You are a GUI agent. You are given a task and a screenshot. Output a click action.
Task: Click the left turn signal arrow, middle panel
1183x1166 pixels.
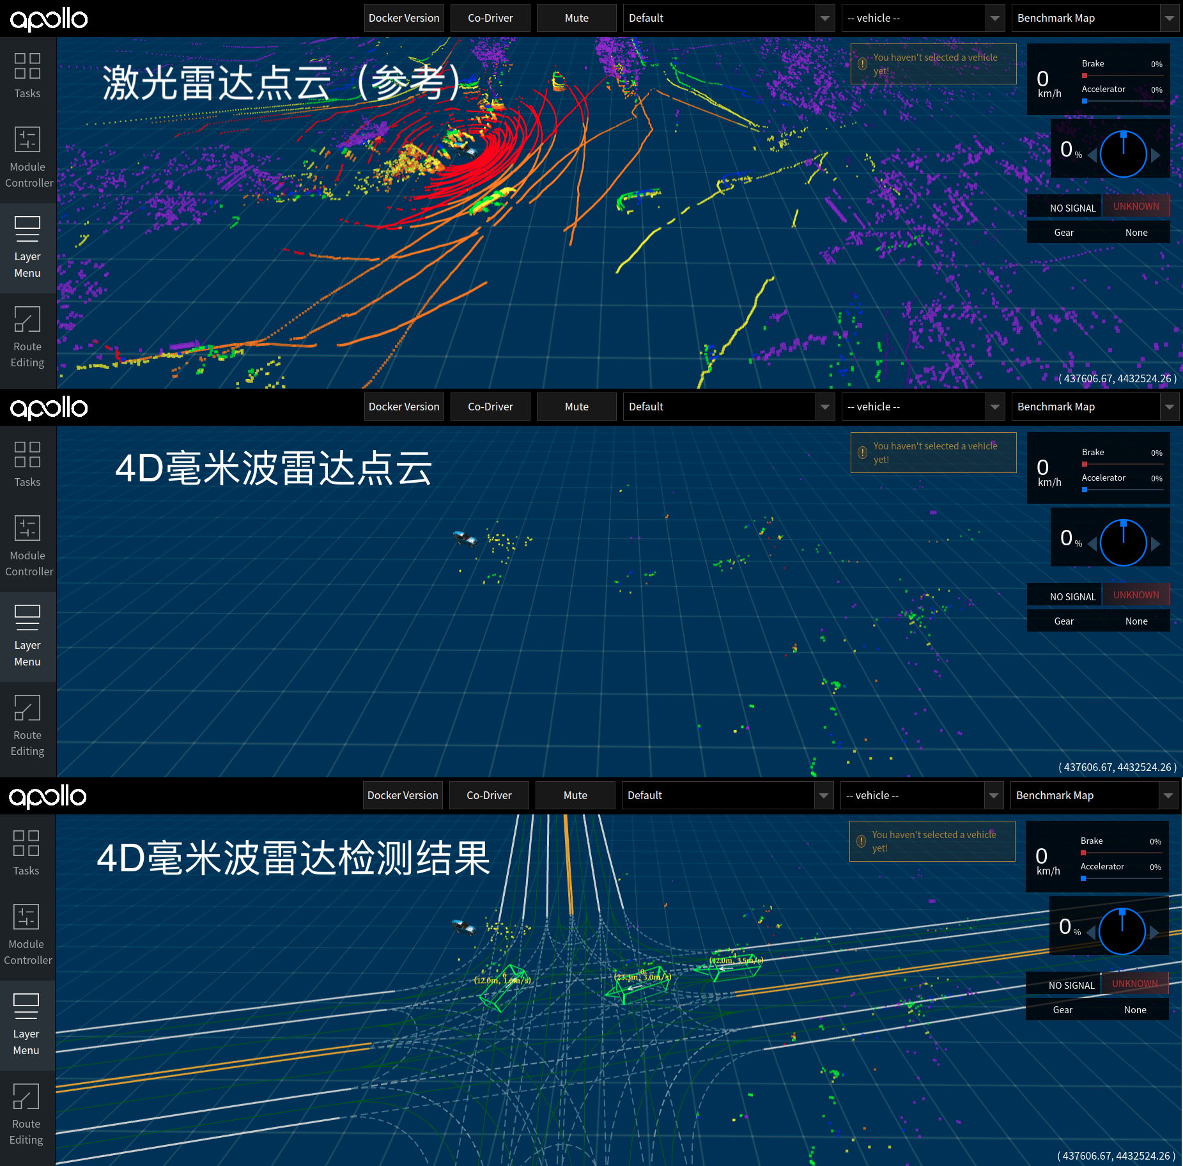1092,543
